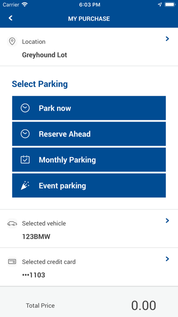Tap the card ending 1103
The height and width of the screenshot is (317, 178).
click(34, 275)
